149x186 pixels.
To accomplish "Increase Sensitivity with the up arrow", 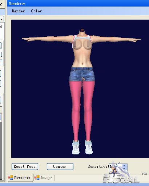I will click(124, 165).
